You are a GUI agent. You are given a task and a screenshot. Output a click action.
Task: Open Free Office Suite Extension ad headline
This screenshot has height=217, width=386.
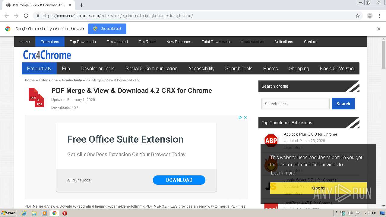pos(125,139)
